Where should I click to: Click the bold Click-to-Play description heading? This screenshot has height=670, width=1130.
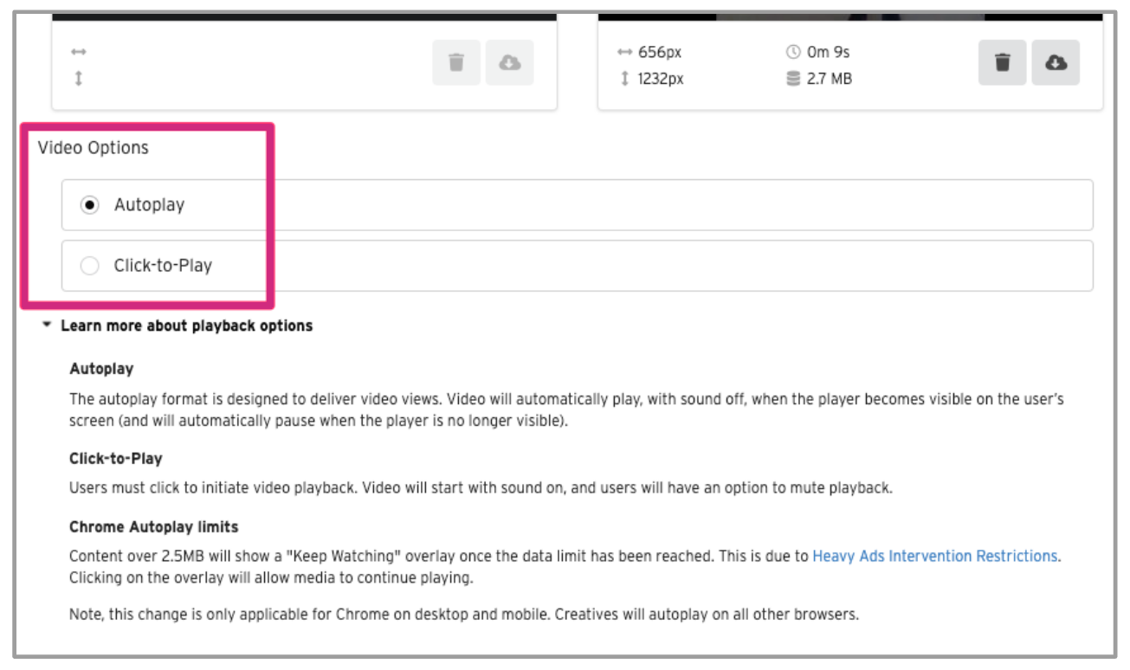pos(116,459)
